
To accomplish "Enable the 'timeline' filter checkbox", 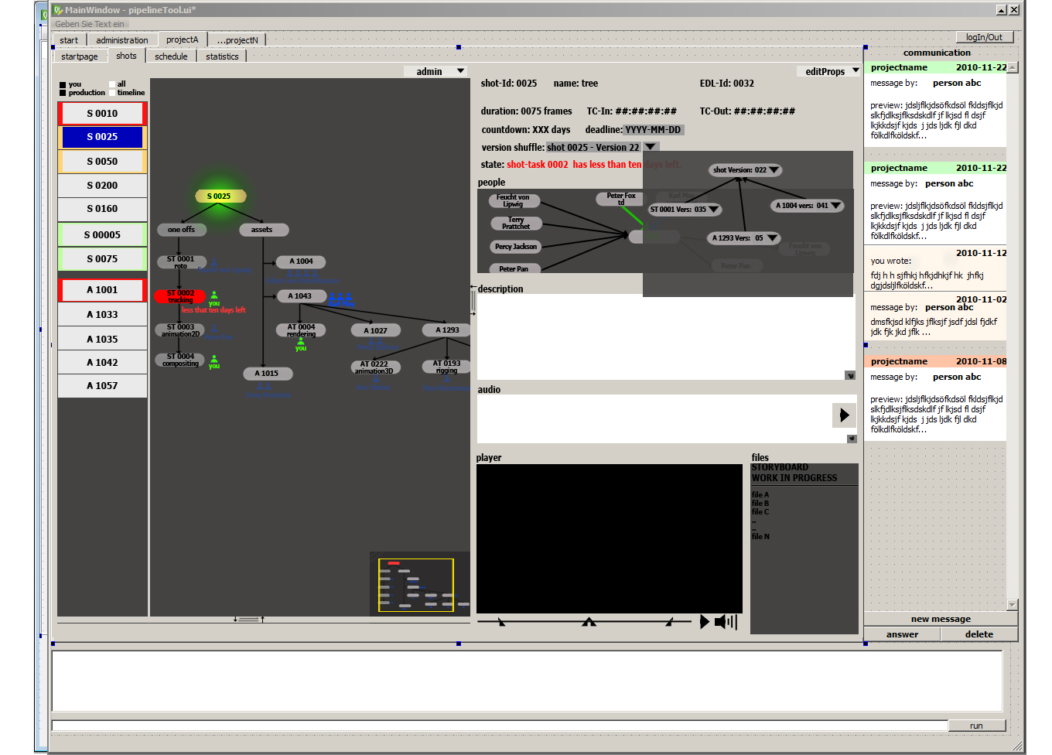I will point(112,93).
